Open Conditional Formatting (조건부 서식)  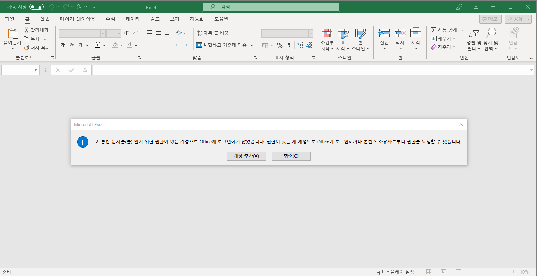point(327,40)
